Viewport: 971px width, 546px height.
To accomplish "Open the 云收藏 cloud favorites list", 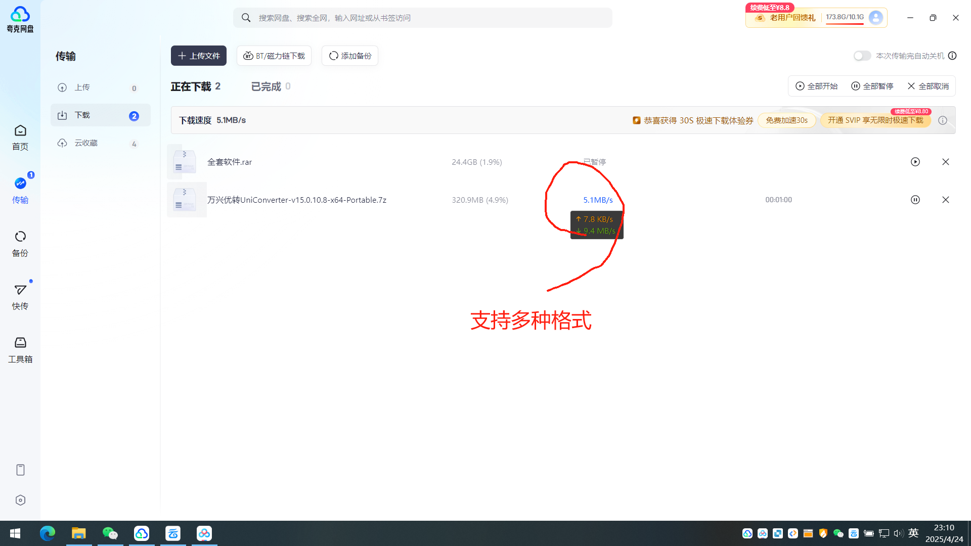I will [101, 143].
